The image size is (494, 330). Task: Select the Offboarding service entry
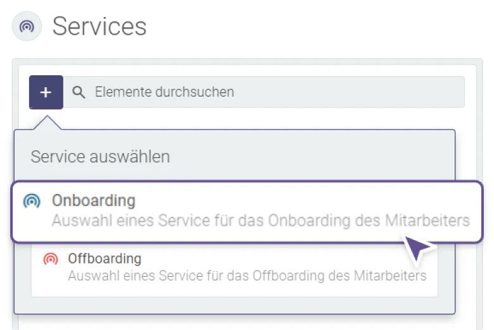(x=234, y=269)
